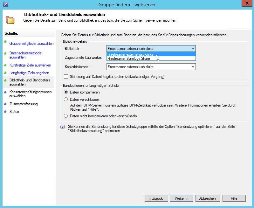This screenshot has width=254, height=208.
Task: Click purple bullet beside Status step
Action: (5, 112)
